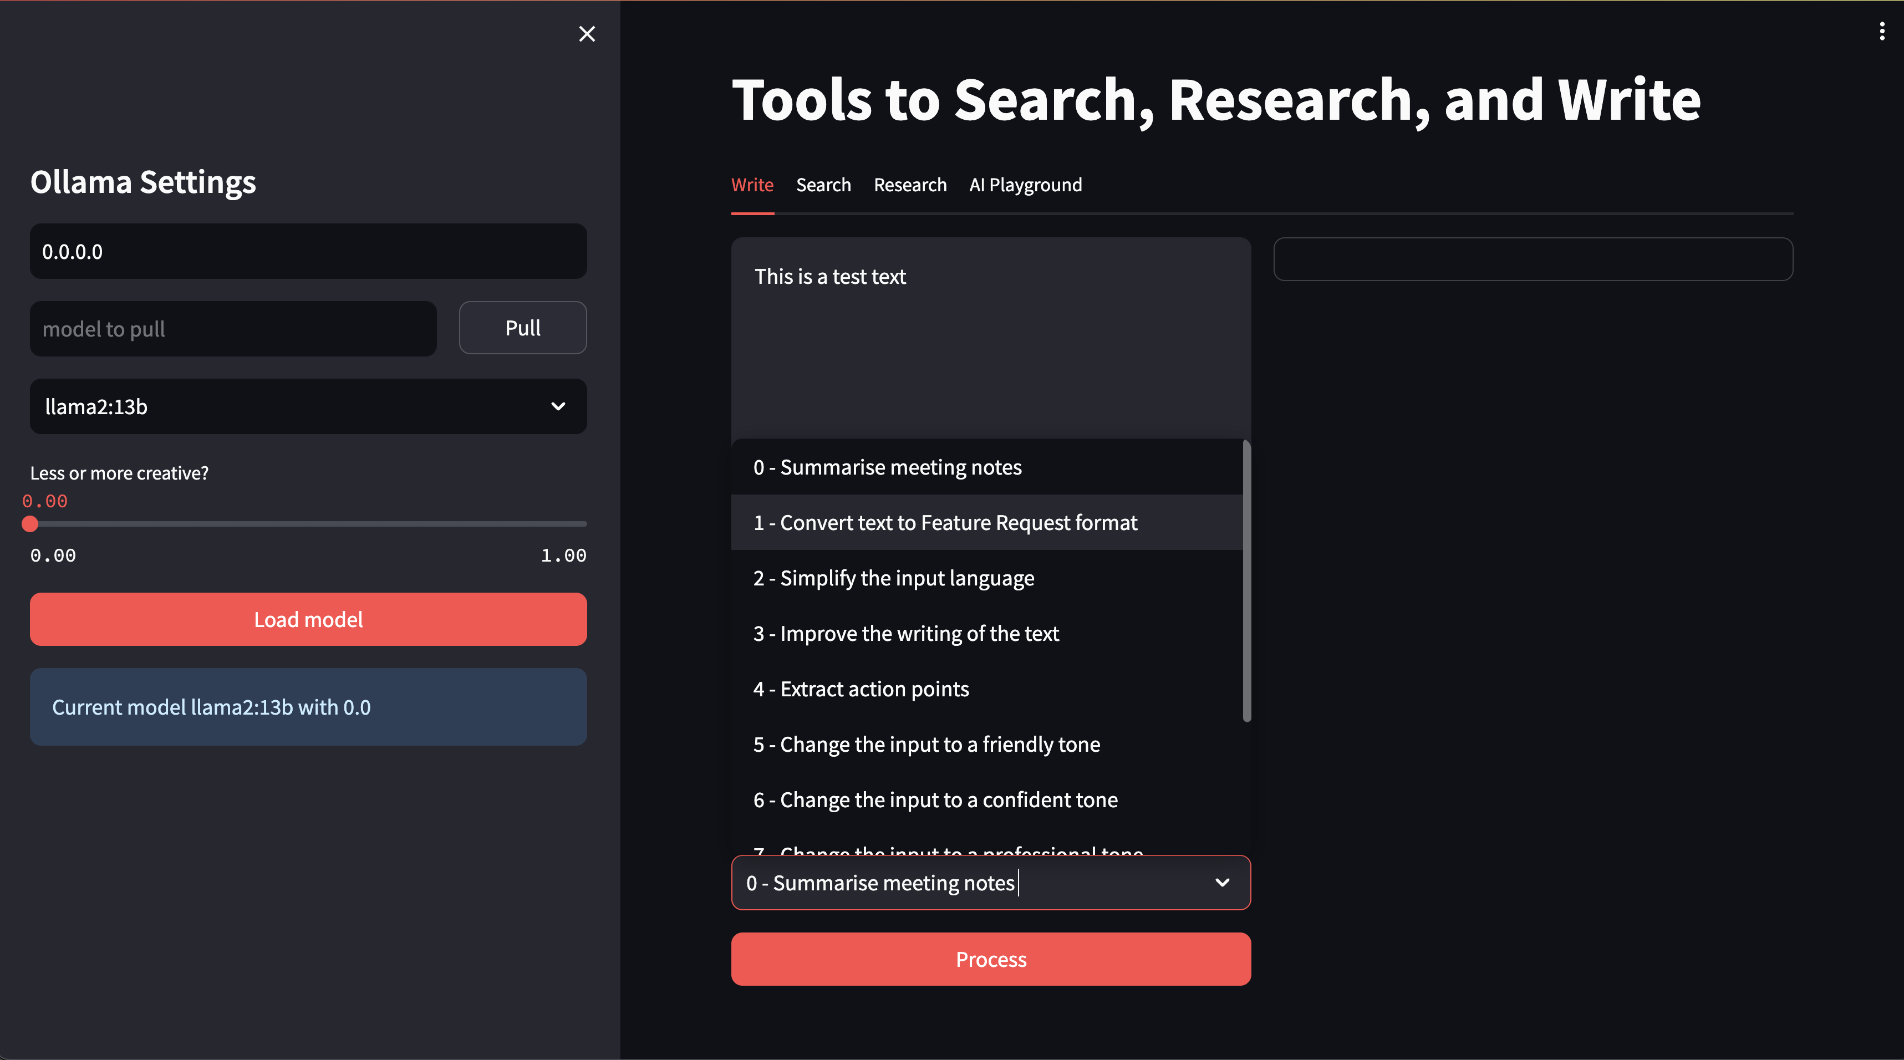Close the sidebar with the X icon
The height and width of the screenshot is (1060, 1904).
pos(587,34)
